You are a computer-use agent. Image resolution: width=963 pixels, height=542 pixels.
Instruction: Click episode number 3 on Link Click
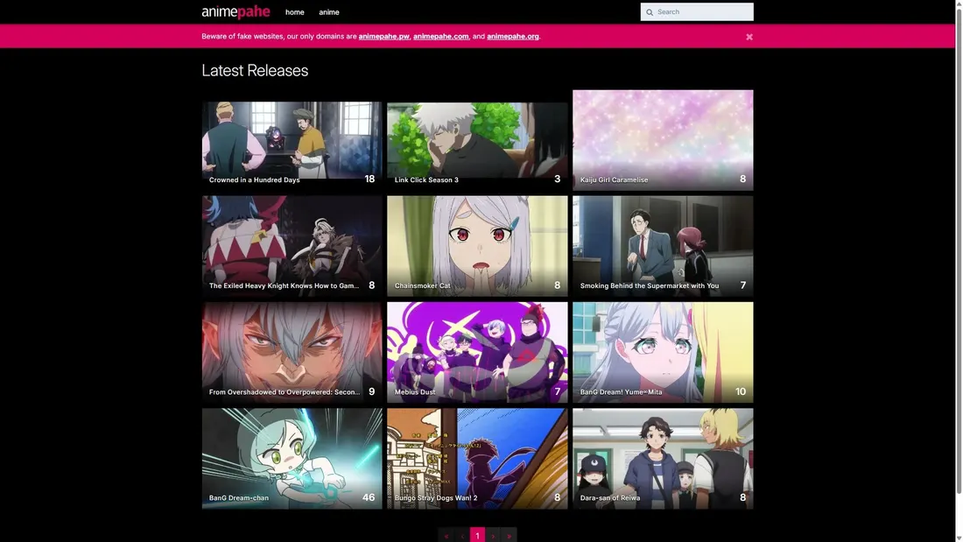click(557, 179)
